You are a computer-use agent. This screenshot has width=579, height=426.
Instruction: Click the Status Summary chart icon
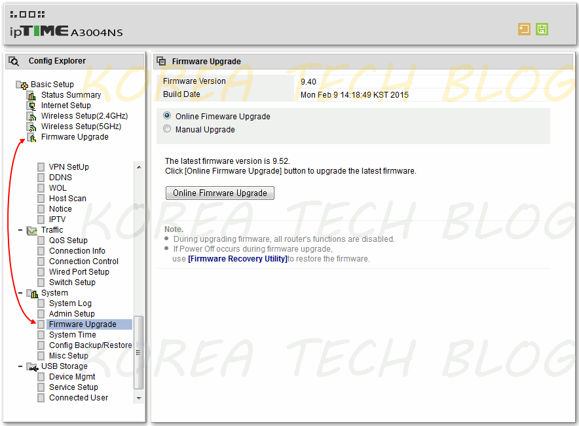(x=32, y=95)
